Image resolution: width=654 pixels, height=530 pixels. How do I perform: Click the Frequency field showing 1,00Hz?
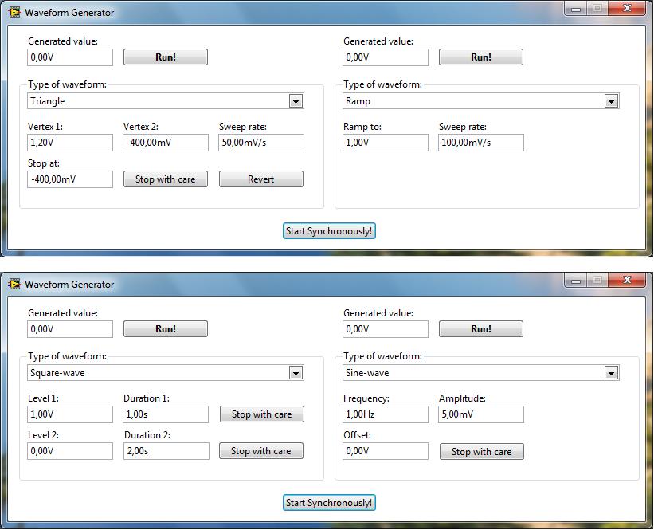(386, 414)
